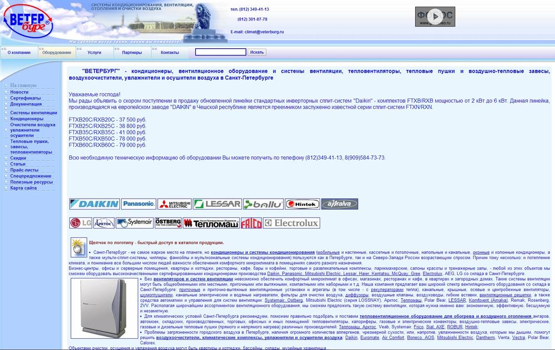
Task: Open the Оборудование menu
Action: (x=57, y=52)
